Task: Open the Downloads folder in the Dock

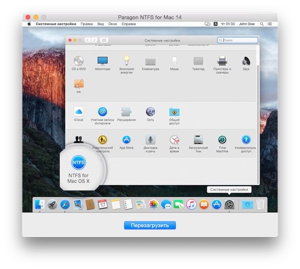Action: [x=247, y=204]
